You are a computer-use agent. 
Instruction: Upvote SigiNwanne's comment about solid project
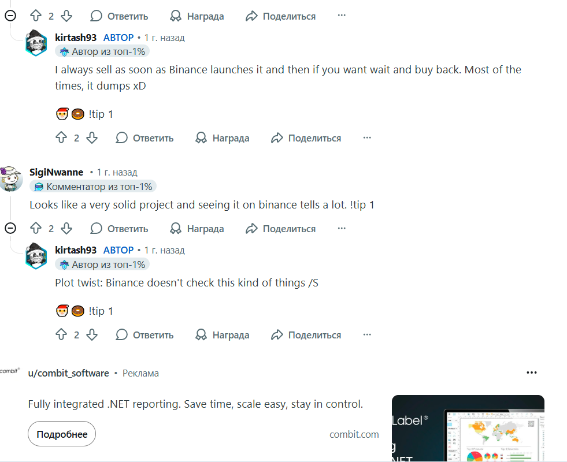point(36,228)
